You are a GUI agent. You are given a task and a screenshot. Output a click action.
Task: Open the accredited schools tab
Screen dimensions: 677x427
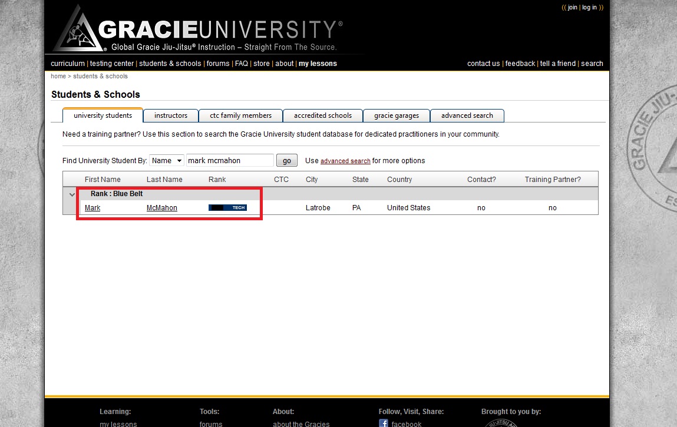pyautogui.click(x=323, y=115)
